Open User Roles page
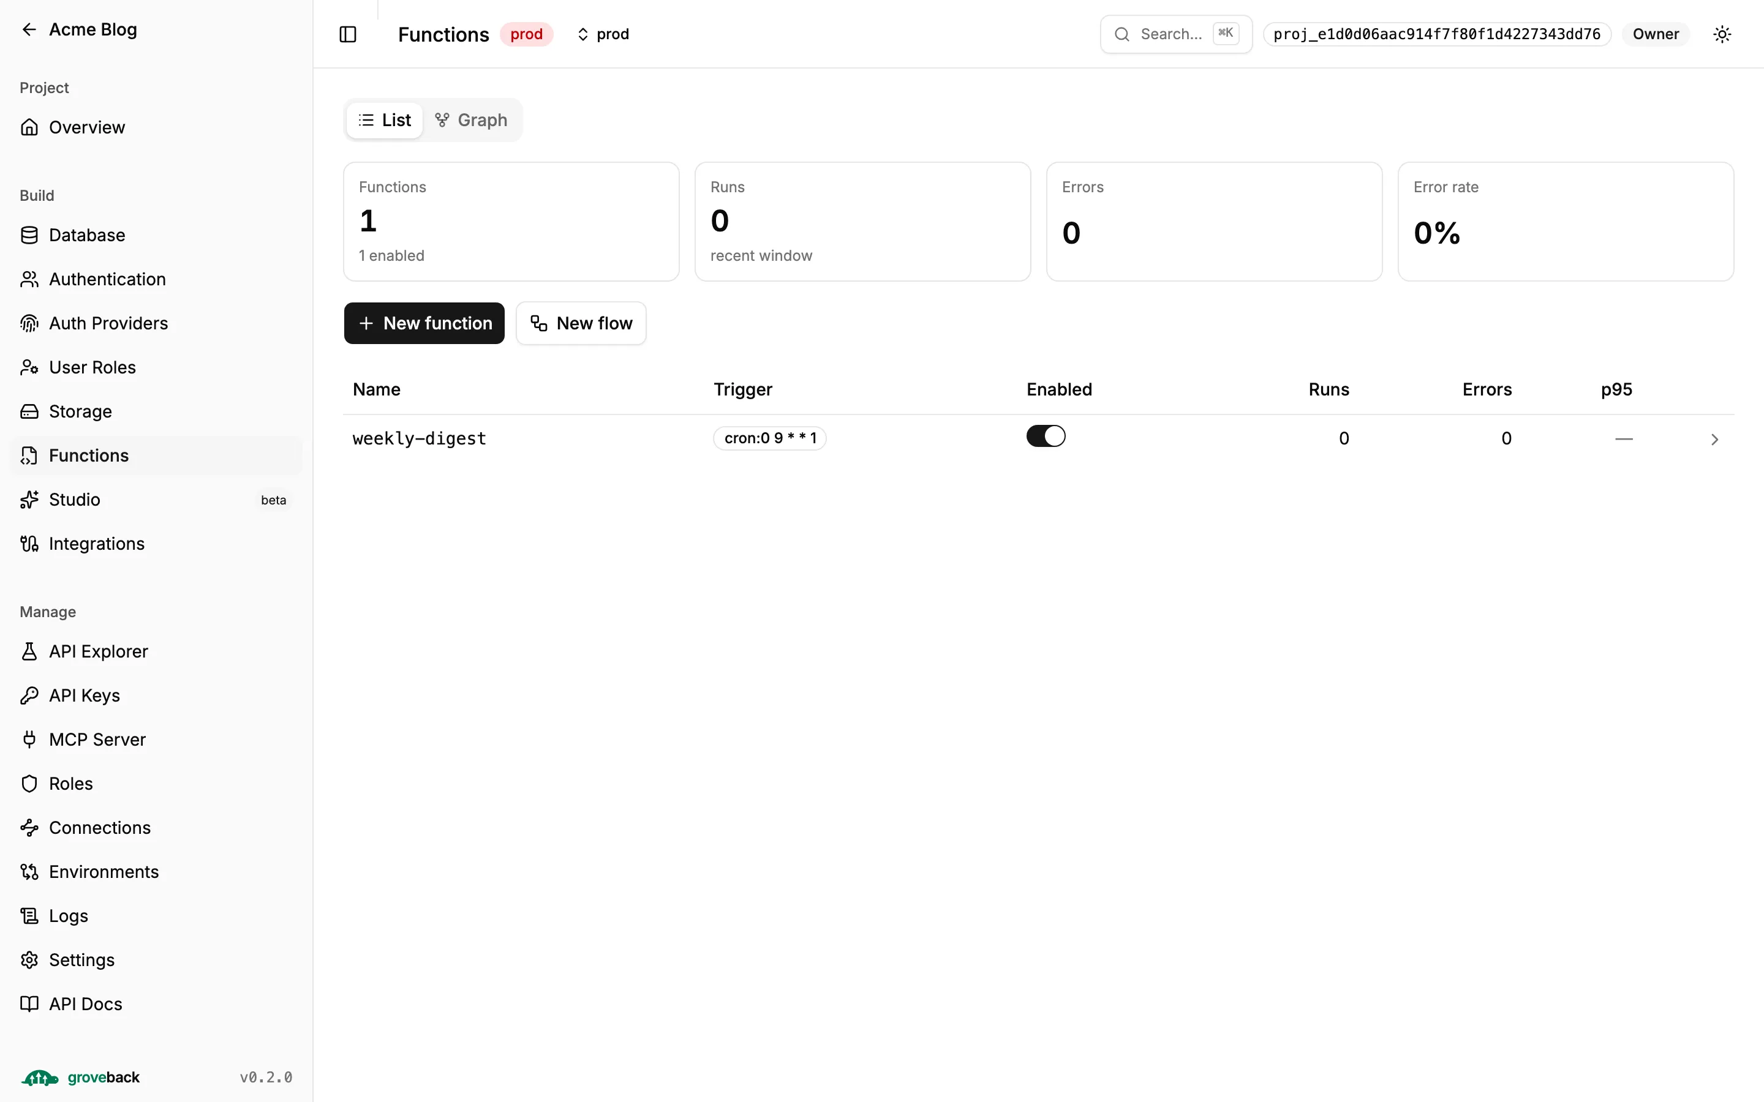This screenshot has height=1102, width=1764. coord(156,367)
